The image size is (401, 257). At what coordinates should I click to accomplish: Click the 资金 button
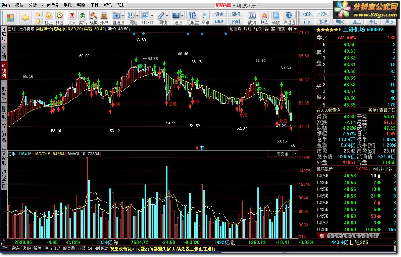[x=219, y=14]
